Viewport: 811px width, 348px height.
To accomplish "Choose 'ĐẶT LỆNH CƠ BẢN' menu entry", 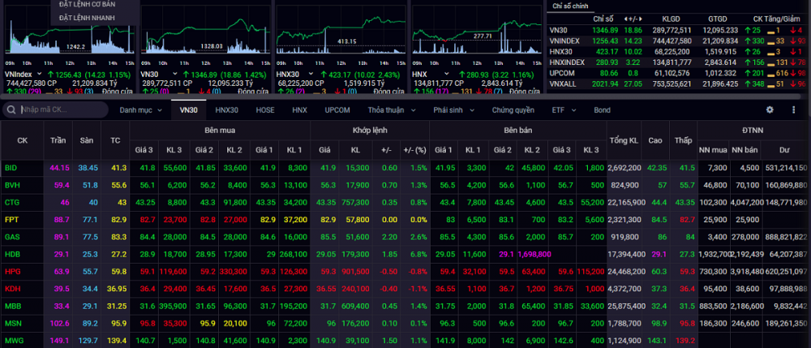I will pyautogui.click(x=88, y=5).
